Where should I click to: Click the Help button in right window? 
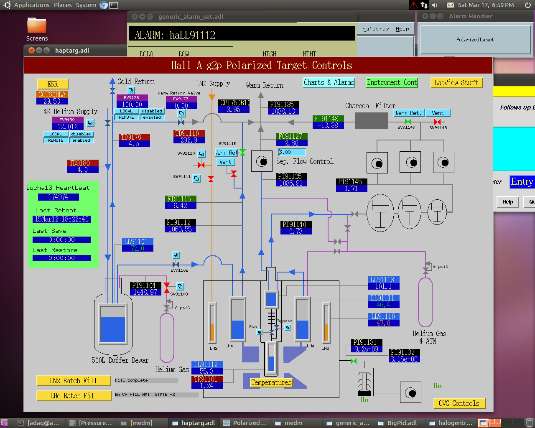(507, 202)
